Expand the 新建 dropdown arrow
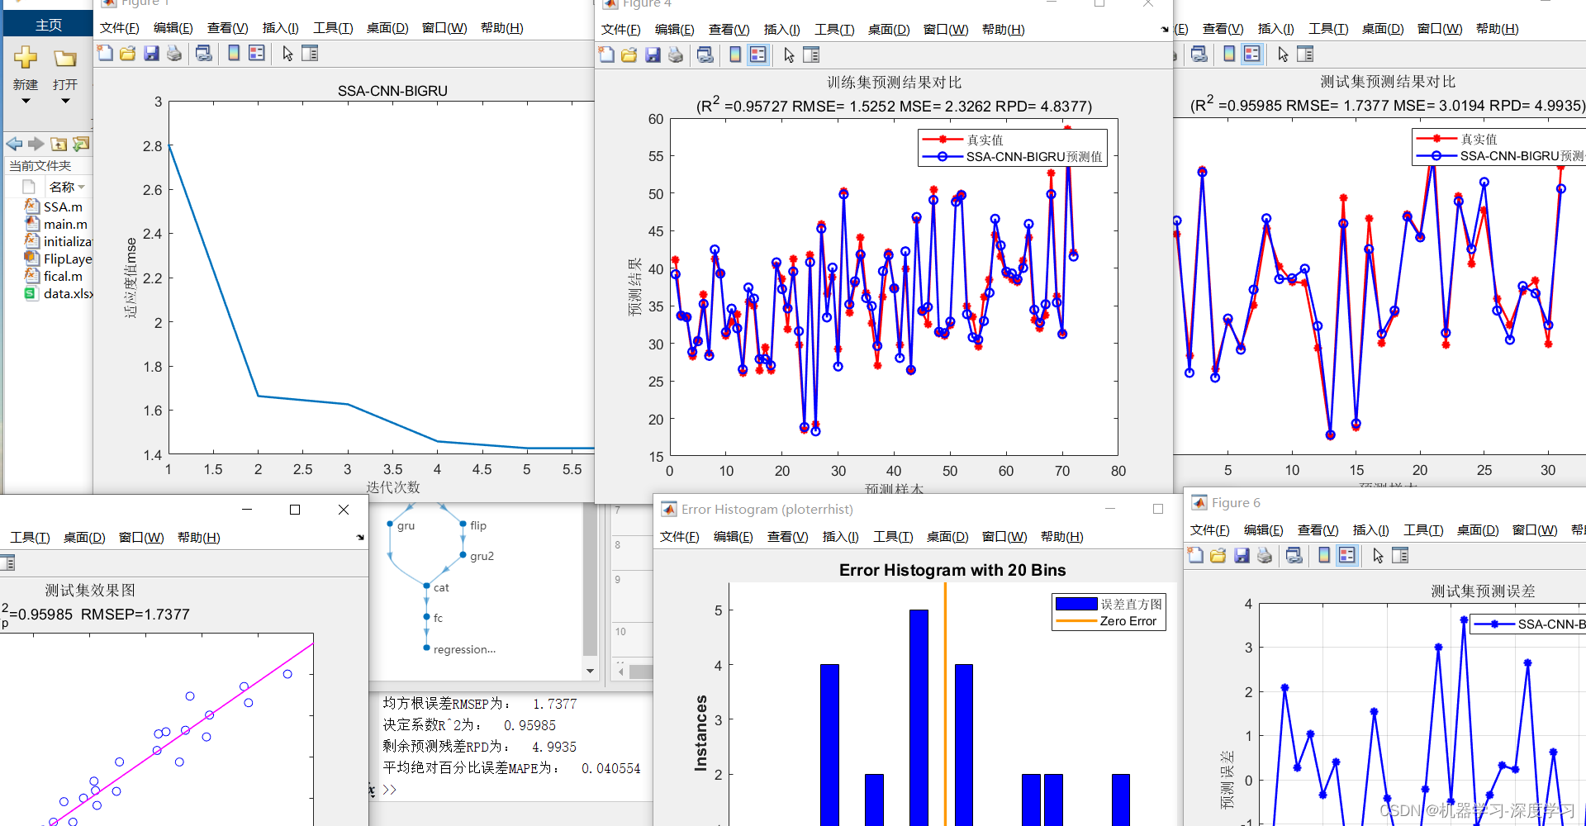The image size is (1586, 826). (26, 101)
